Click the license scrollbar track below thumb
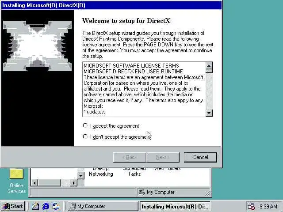This screenshot has height=212, width=283. point(209,91)
